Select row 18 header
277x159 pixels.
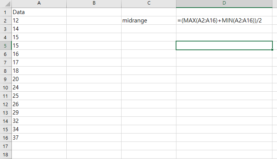click(6, 154)
